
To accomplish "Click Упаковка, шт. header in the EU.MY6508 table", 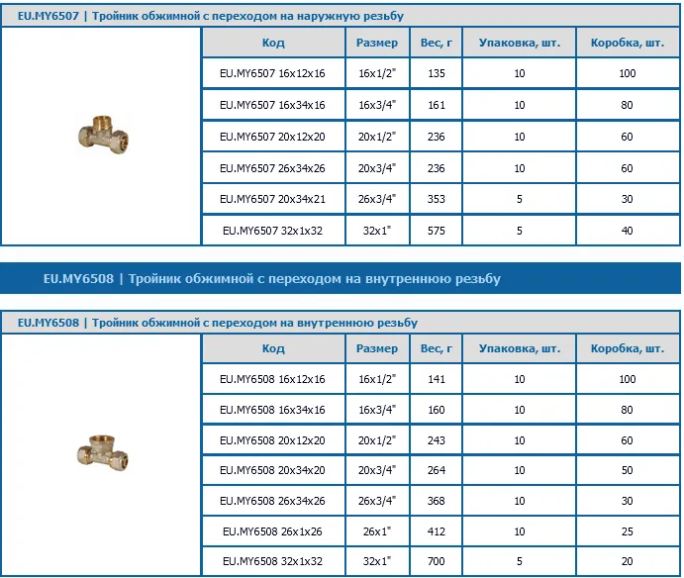I will tap(520, 348).
